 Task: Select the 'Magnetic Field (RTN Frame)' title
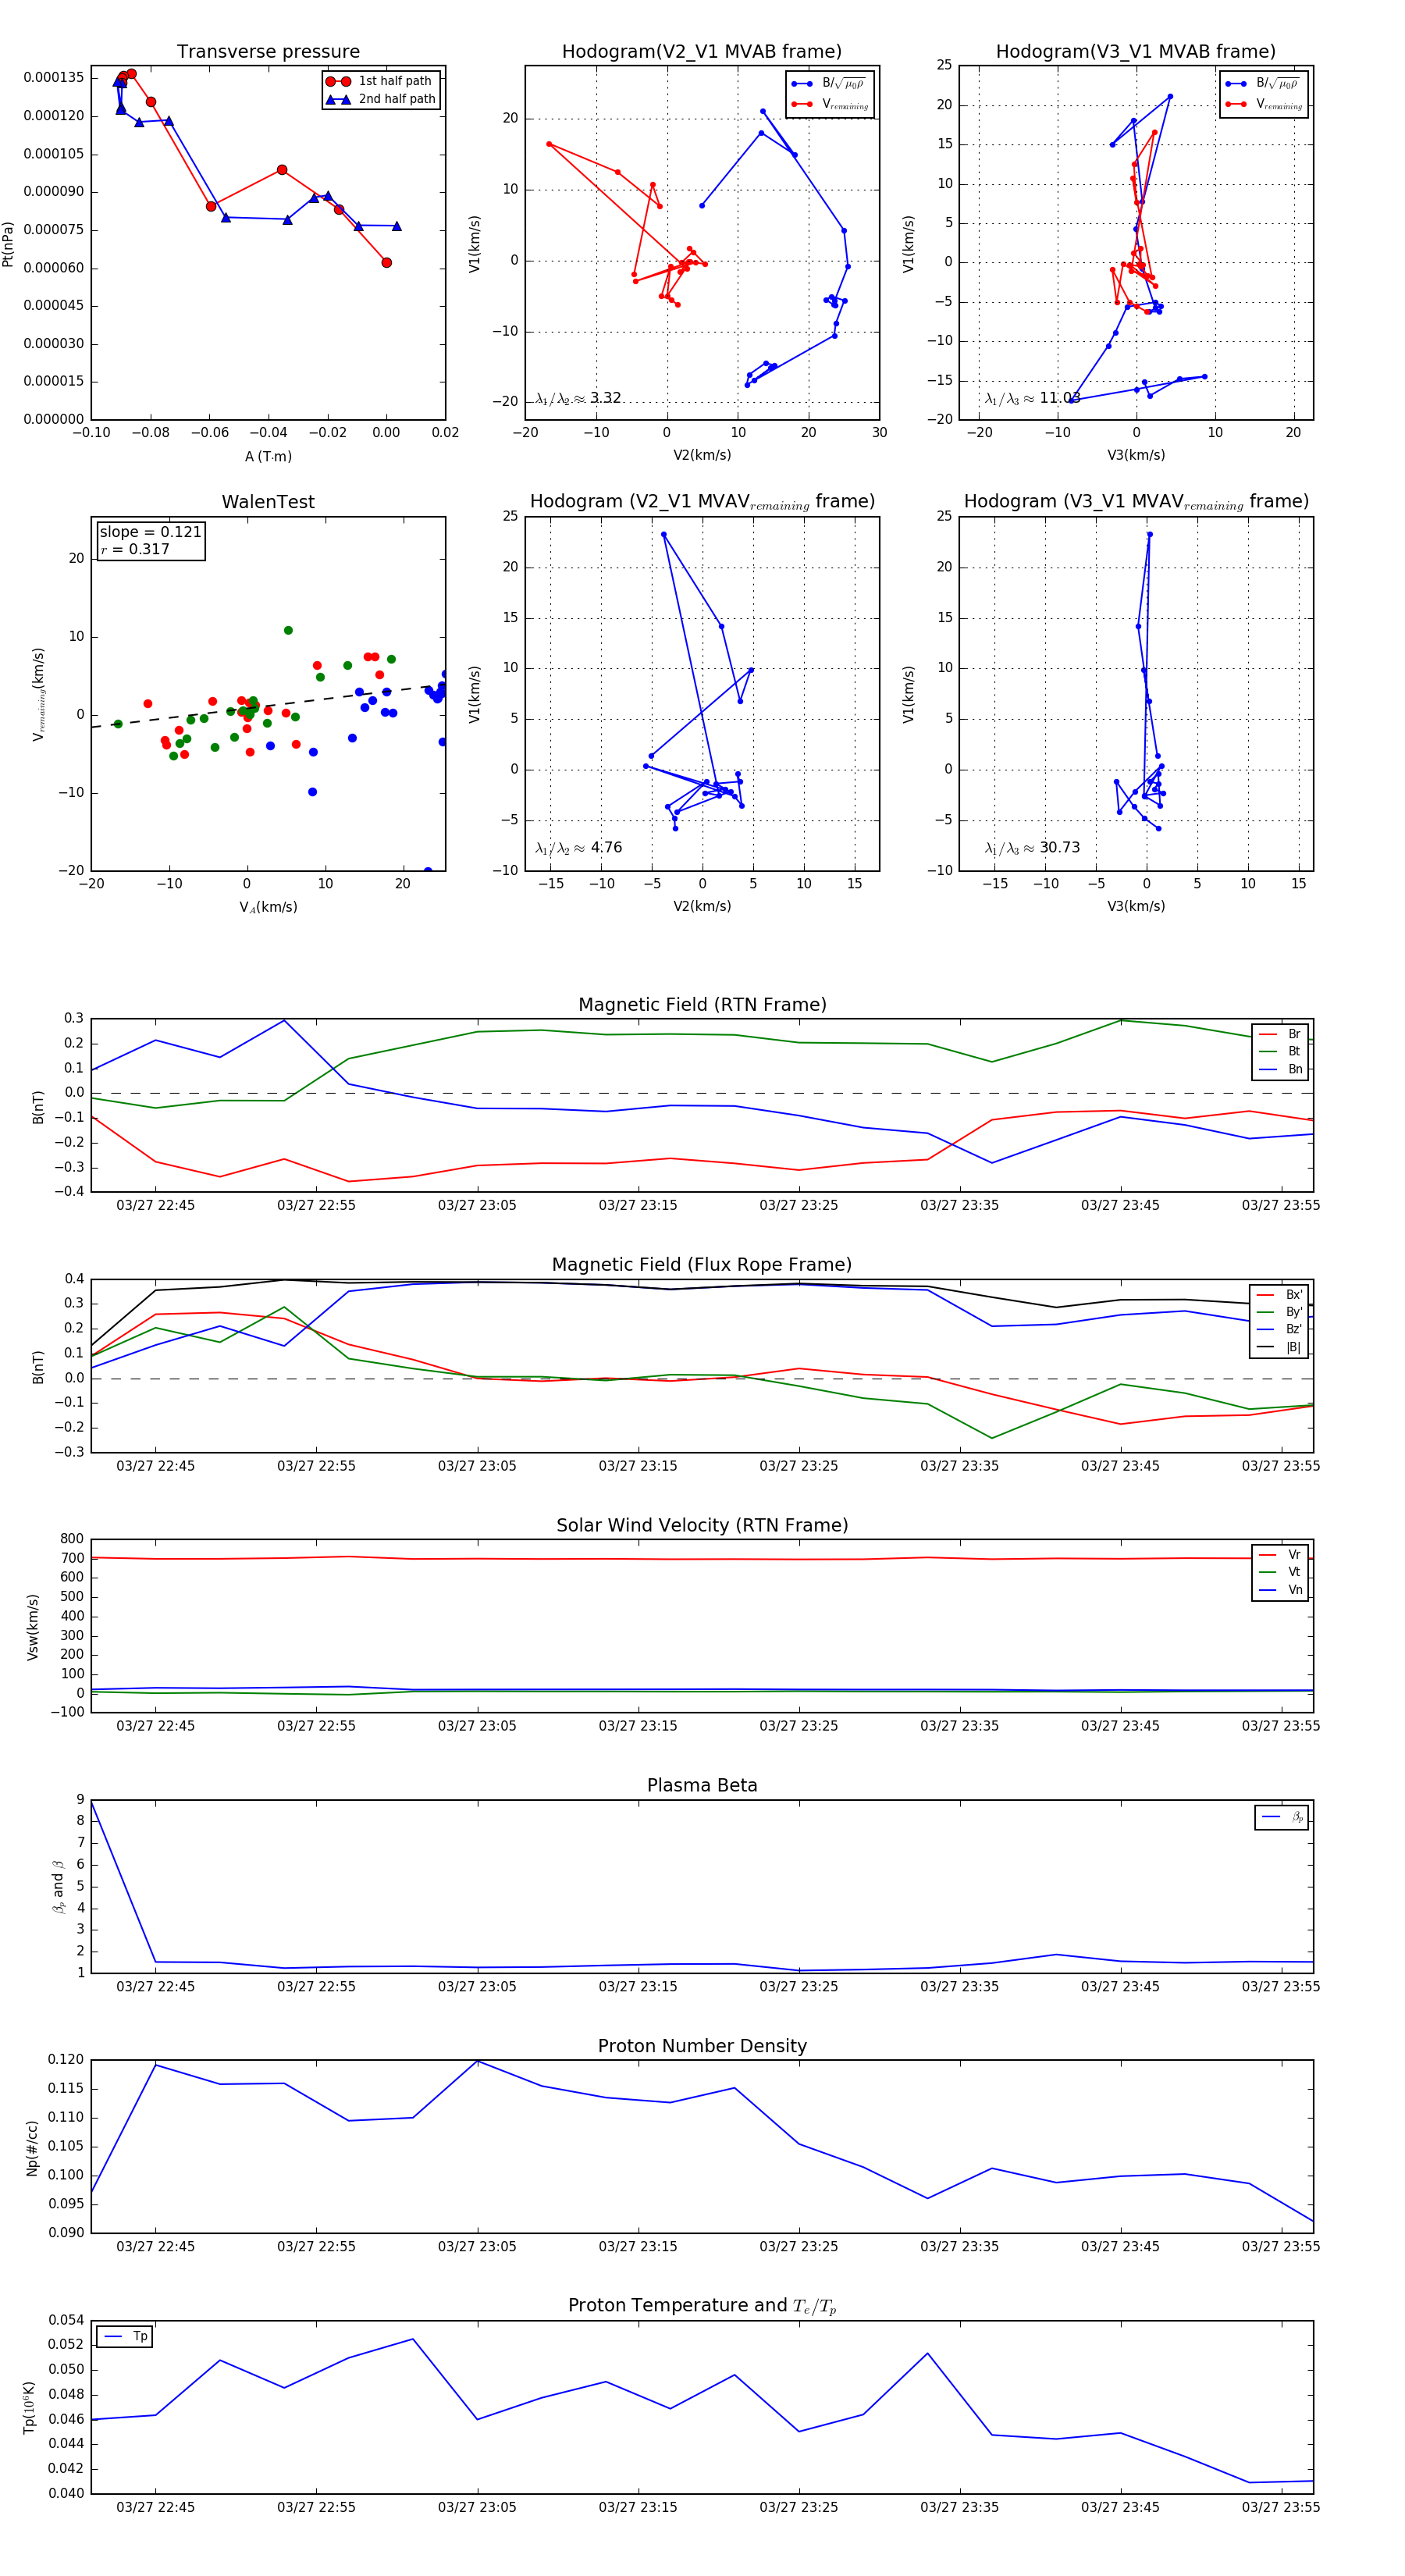[702, 1005]
